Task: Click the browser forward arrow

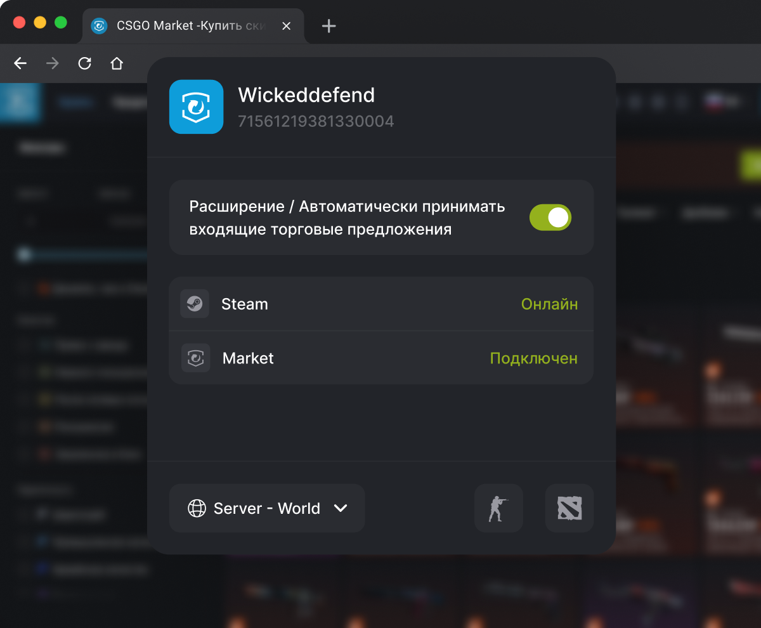Action: (53, 63)
